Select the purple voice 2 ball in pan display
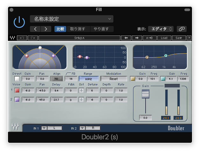 coord(54,56)
